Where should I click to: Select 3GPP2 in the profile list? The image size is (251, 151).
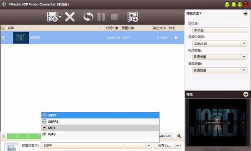tap(100, 121)
